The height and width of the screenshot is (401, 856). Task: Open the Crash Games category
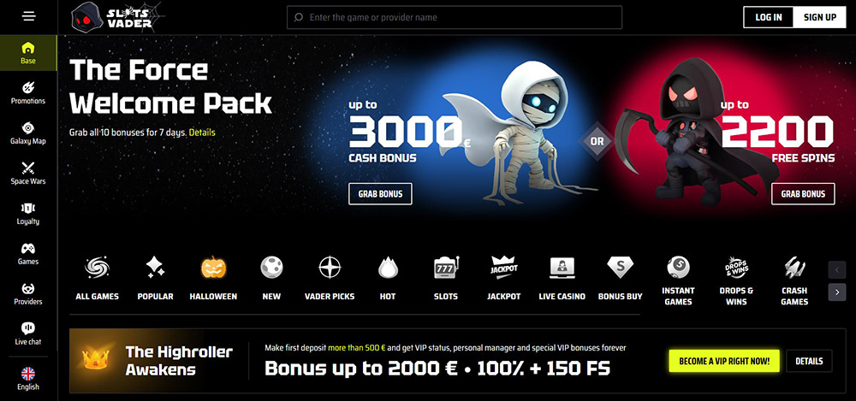coord(794,280)
